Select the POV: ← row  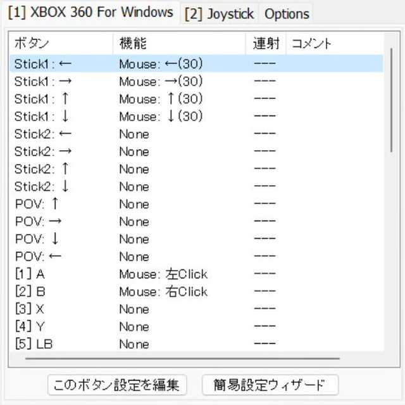[196, 257]
